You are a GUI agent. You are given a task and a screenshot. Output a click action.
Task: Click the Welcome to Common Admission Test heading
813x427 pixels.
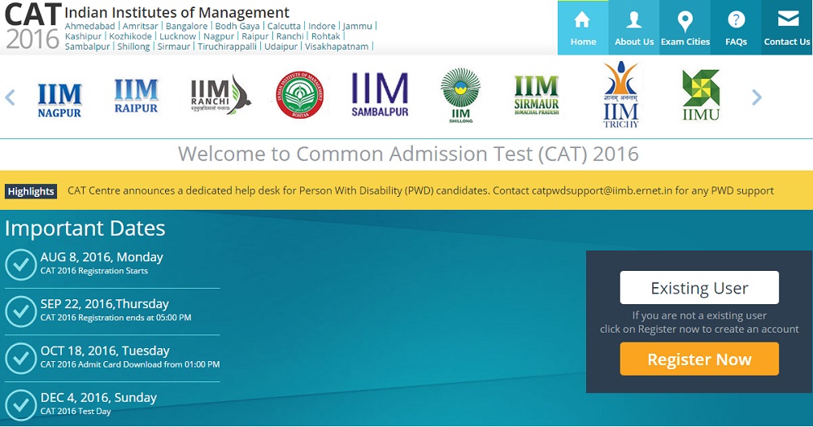click(x=409, y=154)
